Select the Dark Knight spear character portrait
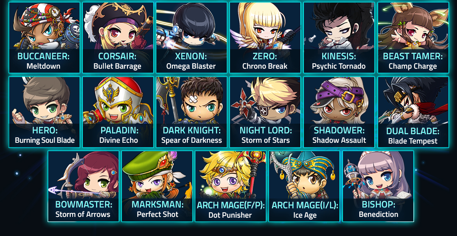 point(191,100)
